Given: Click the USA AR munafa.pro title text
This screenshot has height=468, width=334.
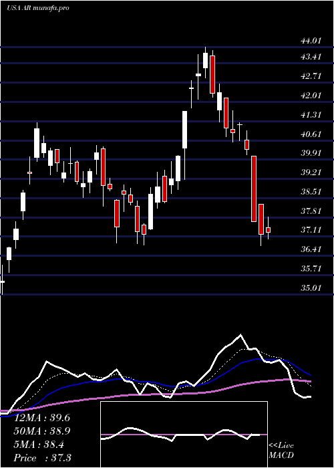Looking at the screenshot, I should (37, 8).
